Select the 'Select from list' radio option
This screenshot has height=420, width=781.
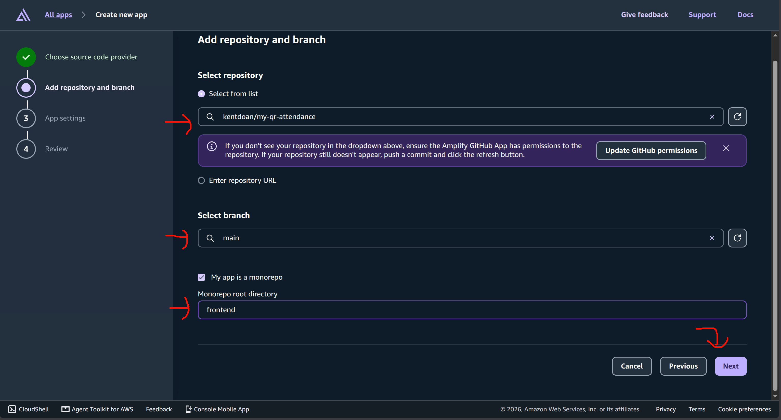(201, 94)
